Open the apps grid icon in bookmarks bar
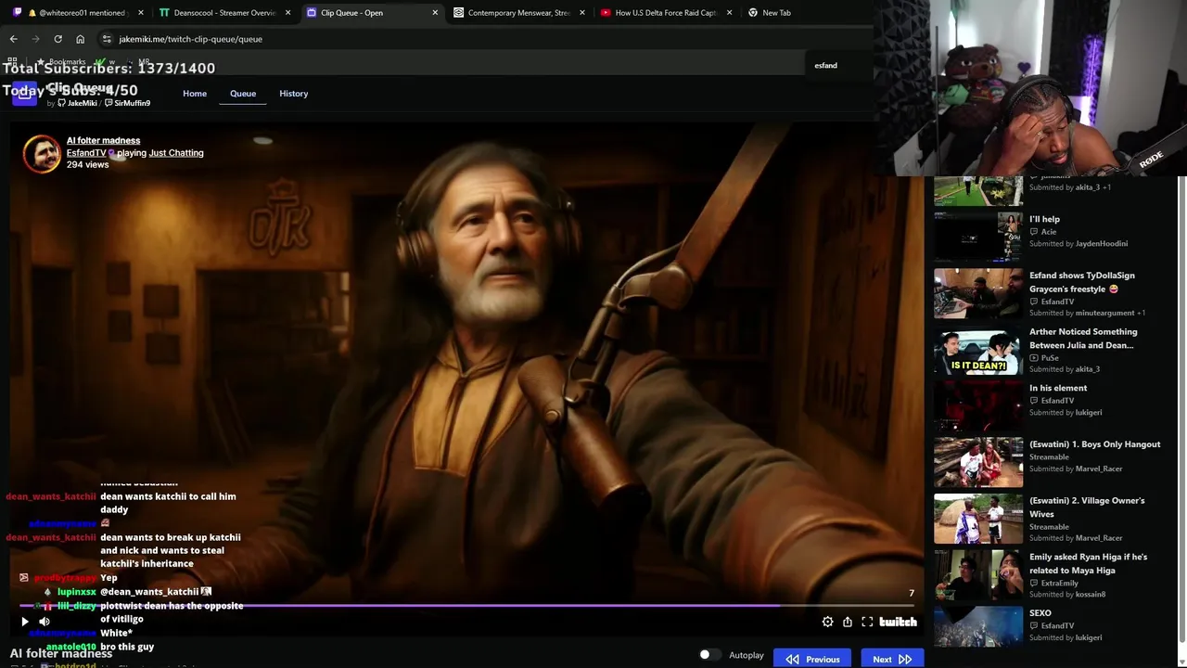The width and height of the screenshot is (1187, 668). point(12,61)
